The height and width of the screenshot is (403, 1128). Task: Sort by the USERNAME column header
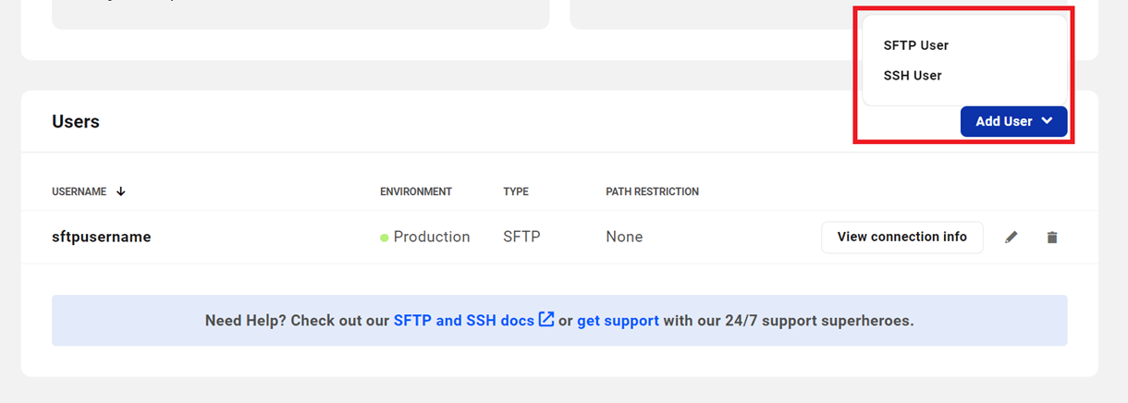click(x=80, y=191)
